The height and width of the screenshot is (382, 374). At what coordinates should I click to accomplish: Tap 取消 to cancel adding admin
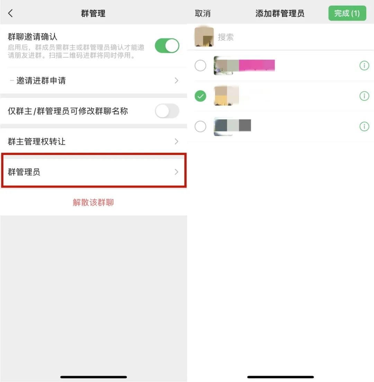tap(203, 13)
